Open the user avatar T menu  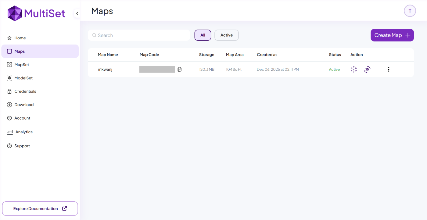[410, 11]
